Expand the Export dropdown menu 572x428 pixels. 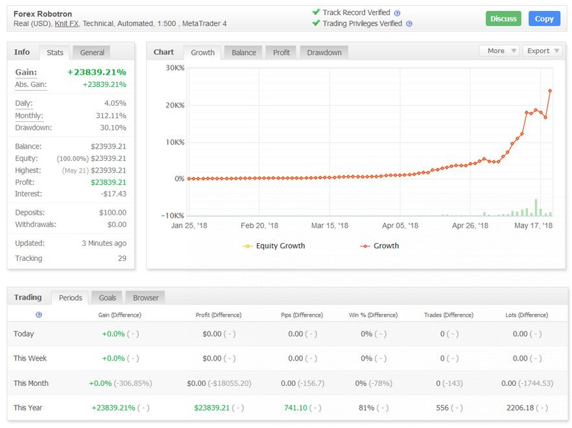point(542,51)
